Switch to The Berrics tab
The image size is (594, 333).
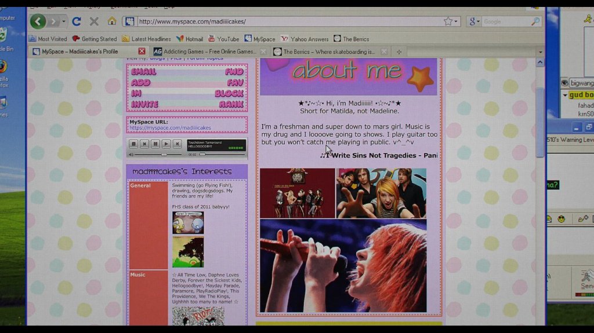328,52
